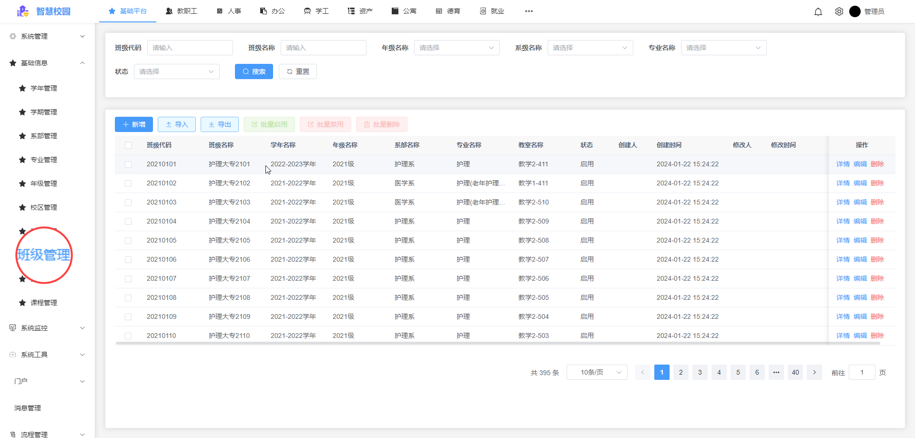
Task: Collapse the 基础信息 sidebar section
Action: (x=82, y=62)
